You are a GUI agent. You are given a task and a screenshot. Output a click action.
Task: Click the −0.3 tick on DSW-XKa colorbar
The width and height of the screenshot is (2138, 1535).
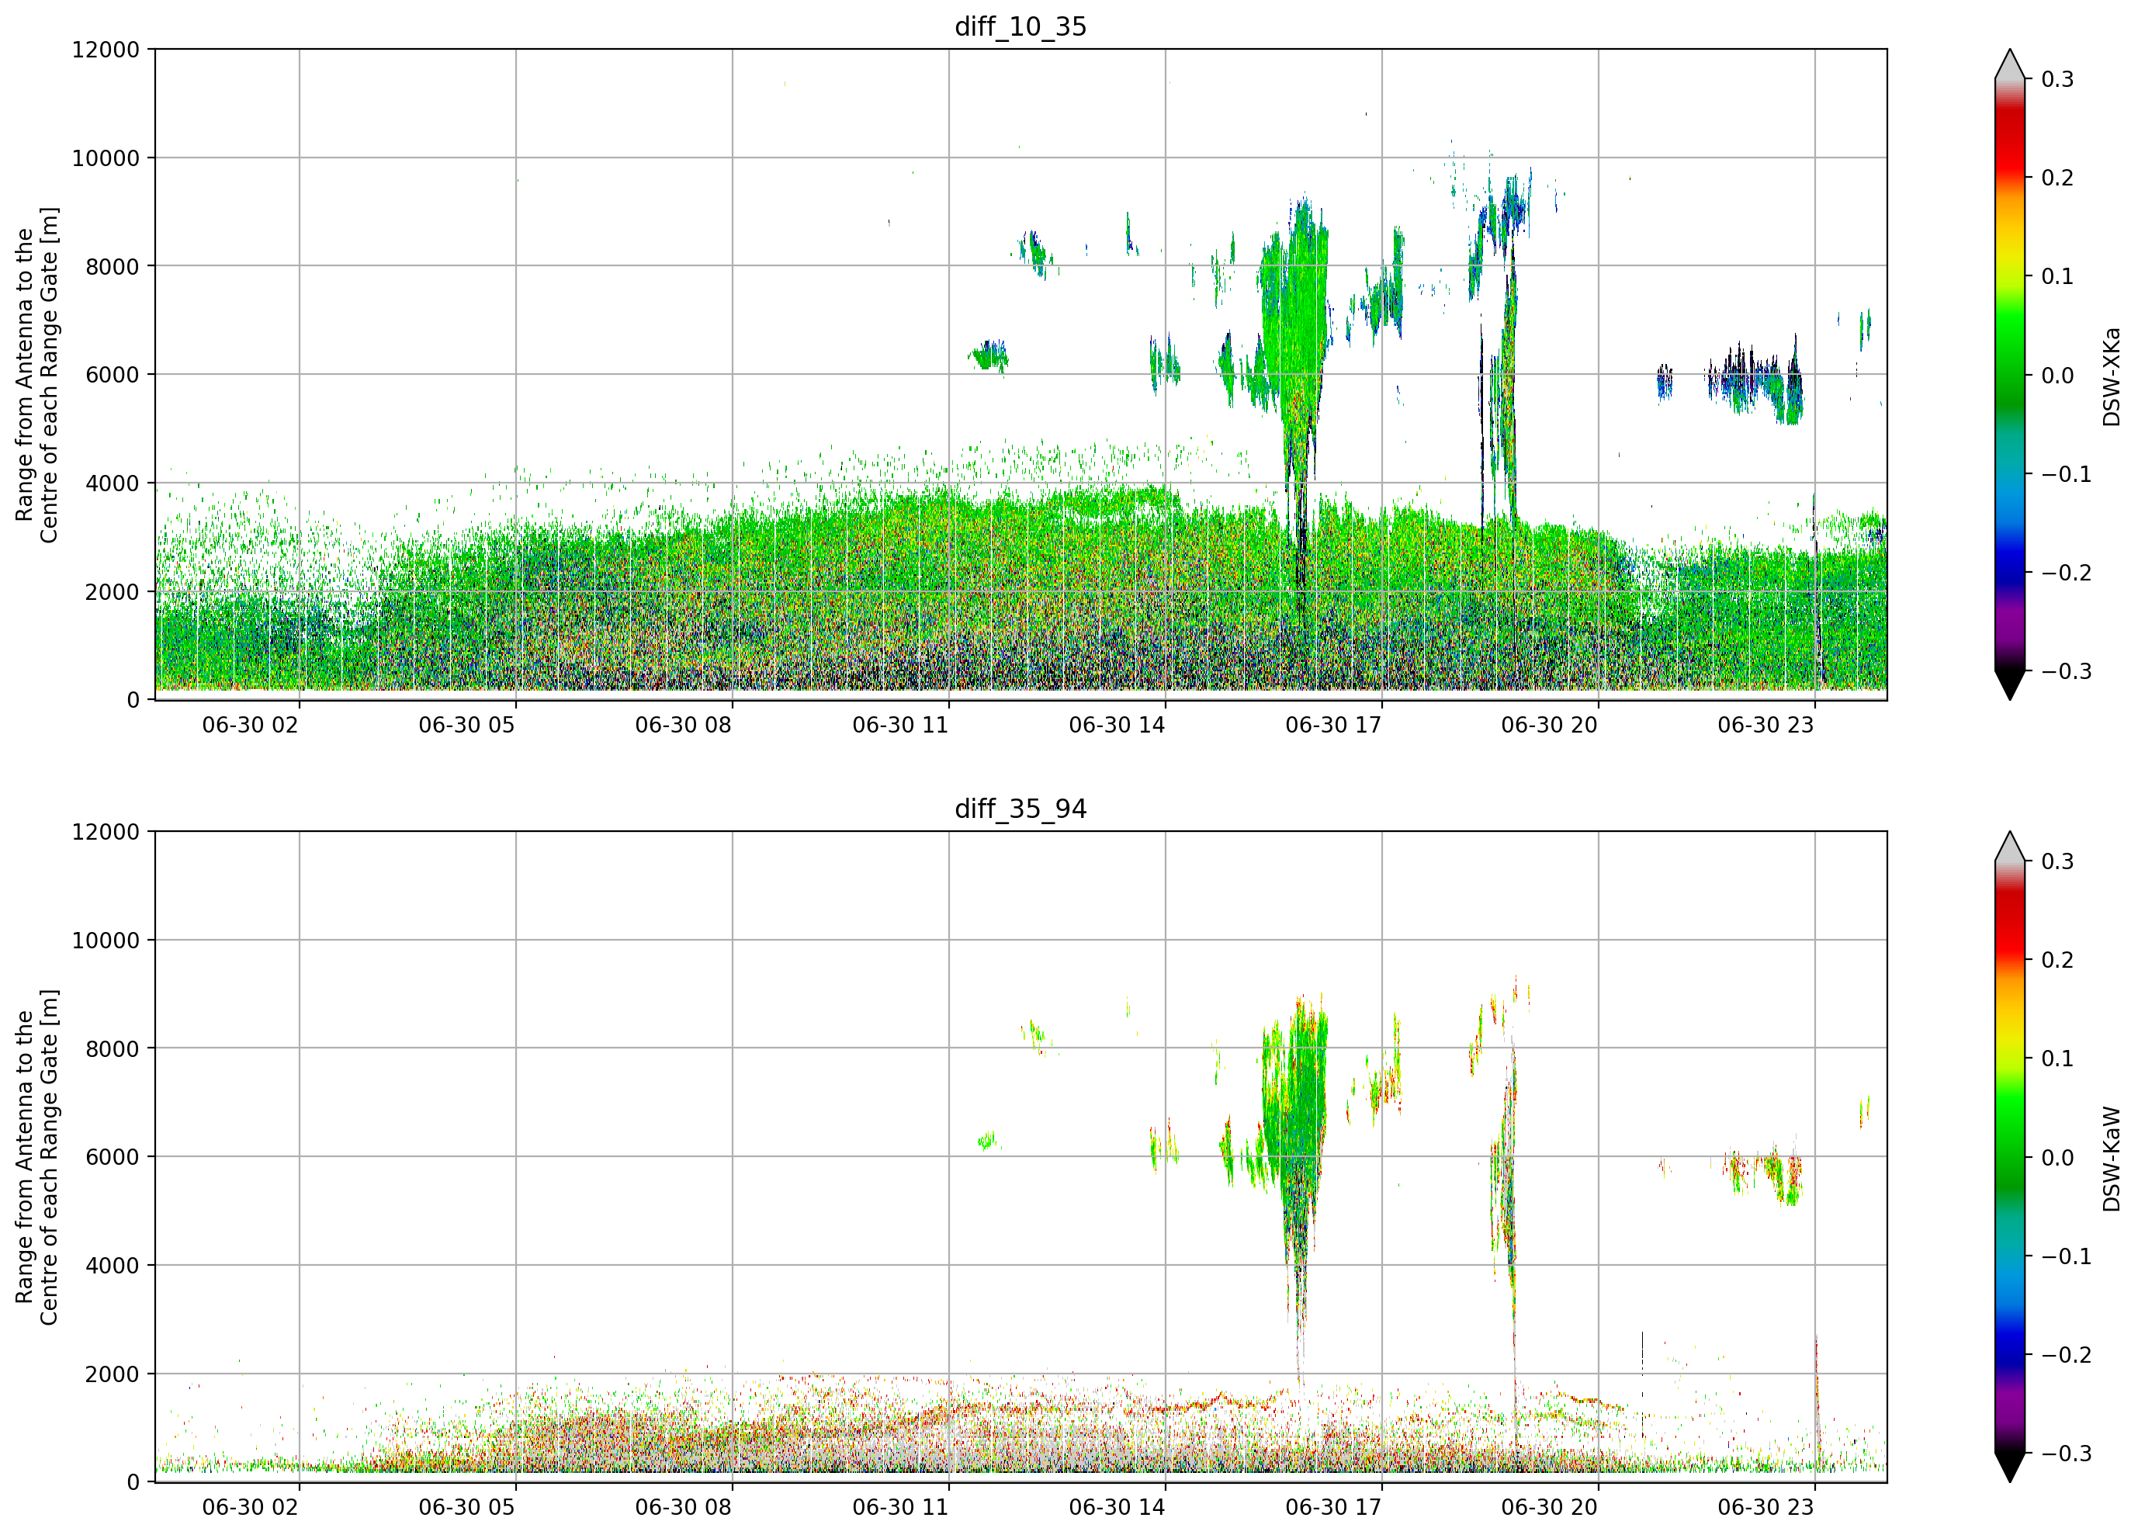point(2067,671)
